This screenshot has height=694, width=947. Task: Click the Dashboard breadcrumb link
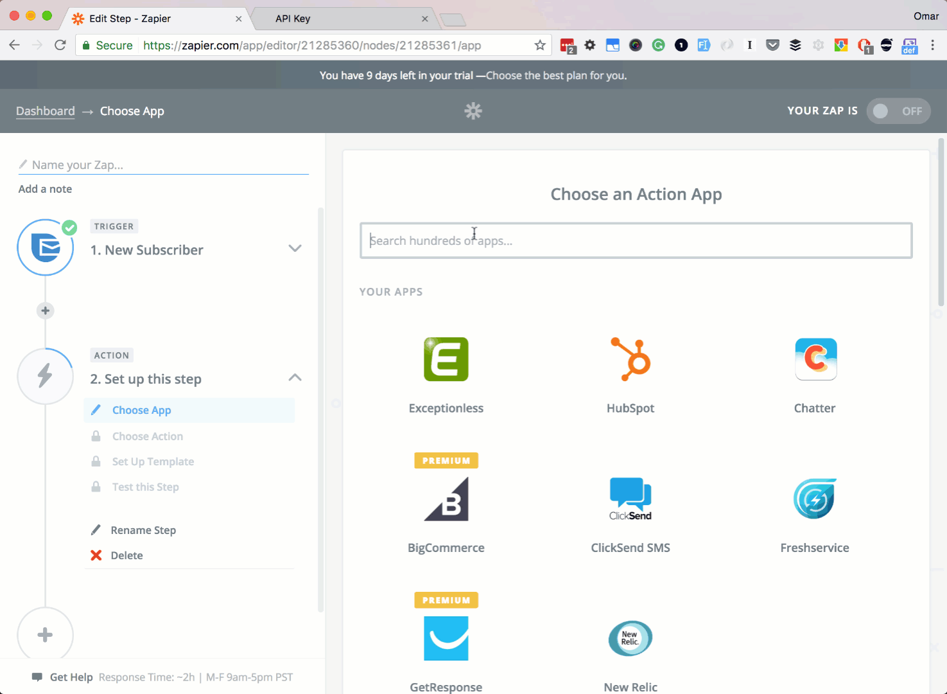coord(46,111)
